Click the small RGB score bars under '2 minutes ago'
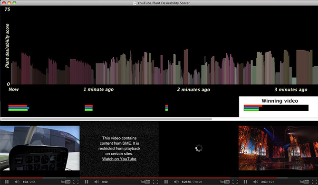Viewport: 318px width, 185px height. tap(166, 108)
